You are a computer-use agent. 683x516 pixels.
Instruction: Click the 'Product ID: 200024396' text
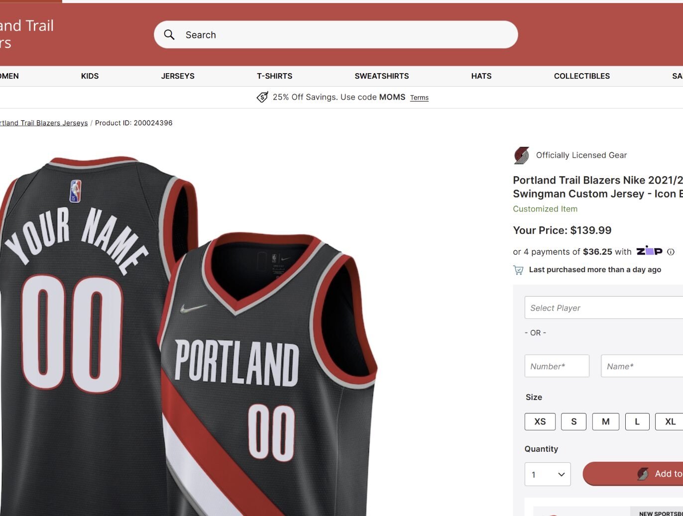[x=134, y=123]
